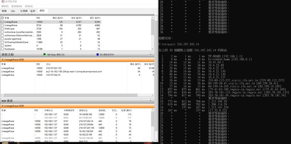Screen dimensions: 291x144
Task: Check the System process checkbox
Action: (2, 45)
